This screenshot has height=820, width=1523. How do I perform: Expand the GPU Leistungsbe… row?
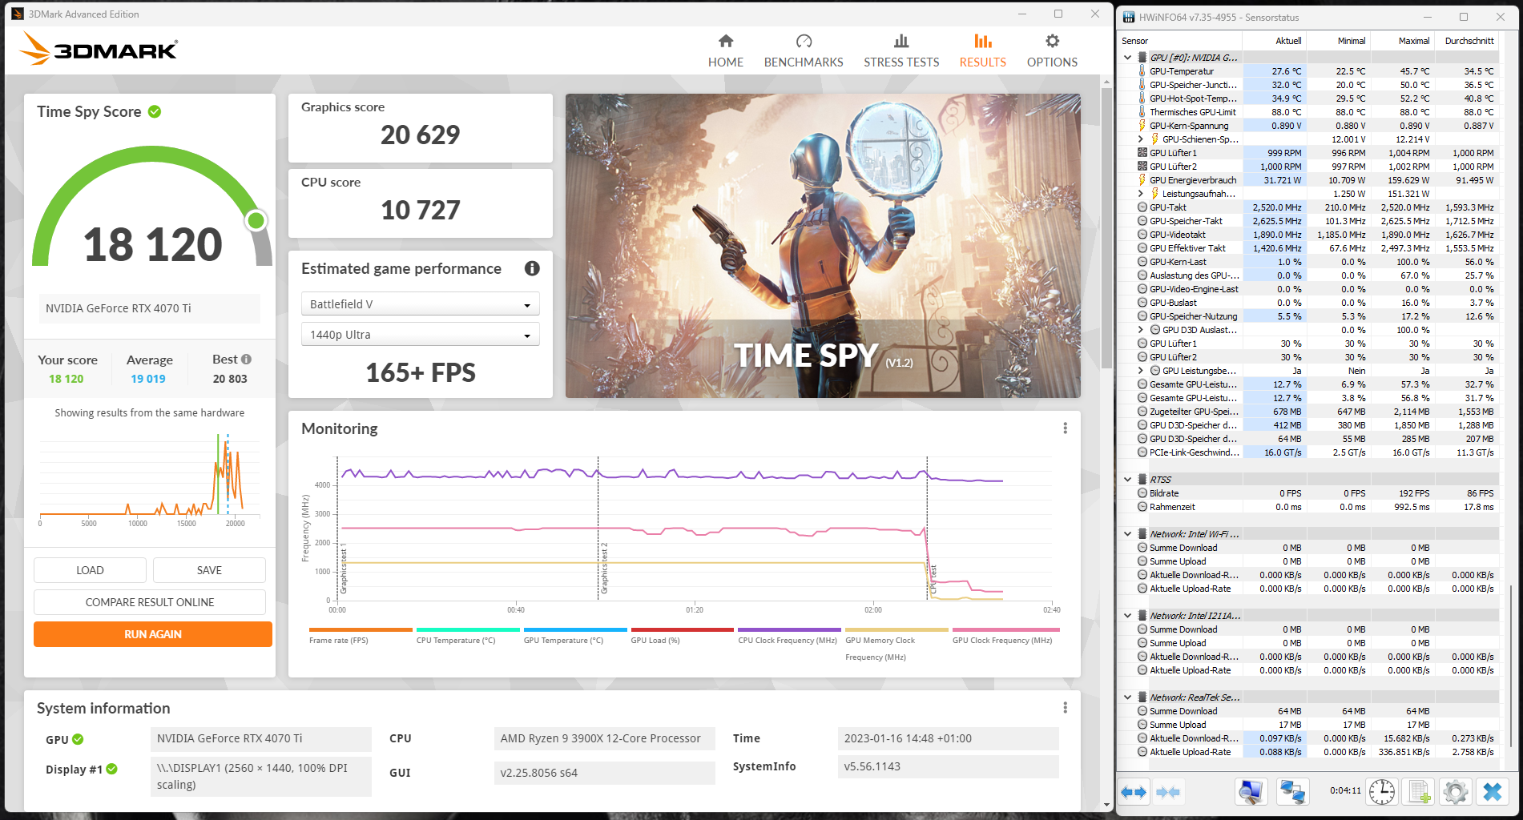[1141, 371]
